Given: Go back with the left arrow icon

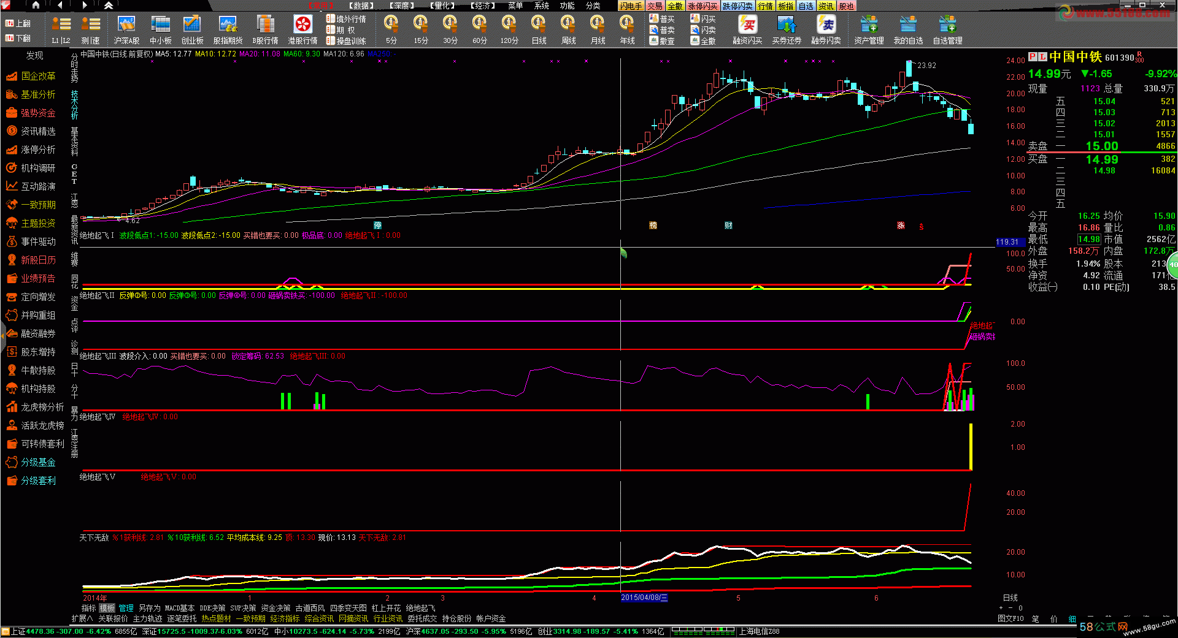Looking at the screenshot, I should click(x=60, y=5).
